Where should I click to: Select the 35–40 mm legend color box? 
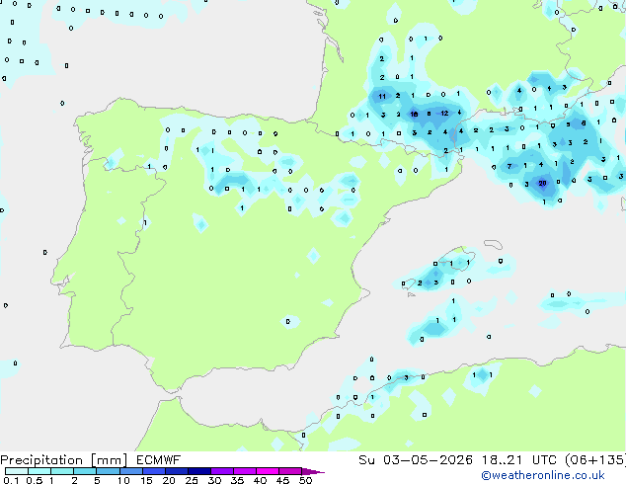coord(245,471)
